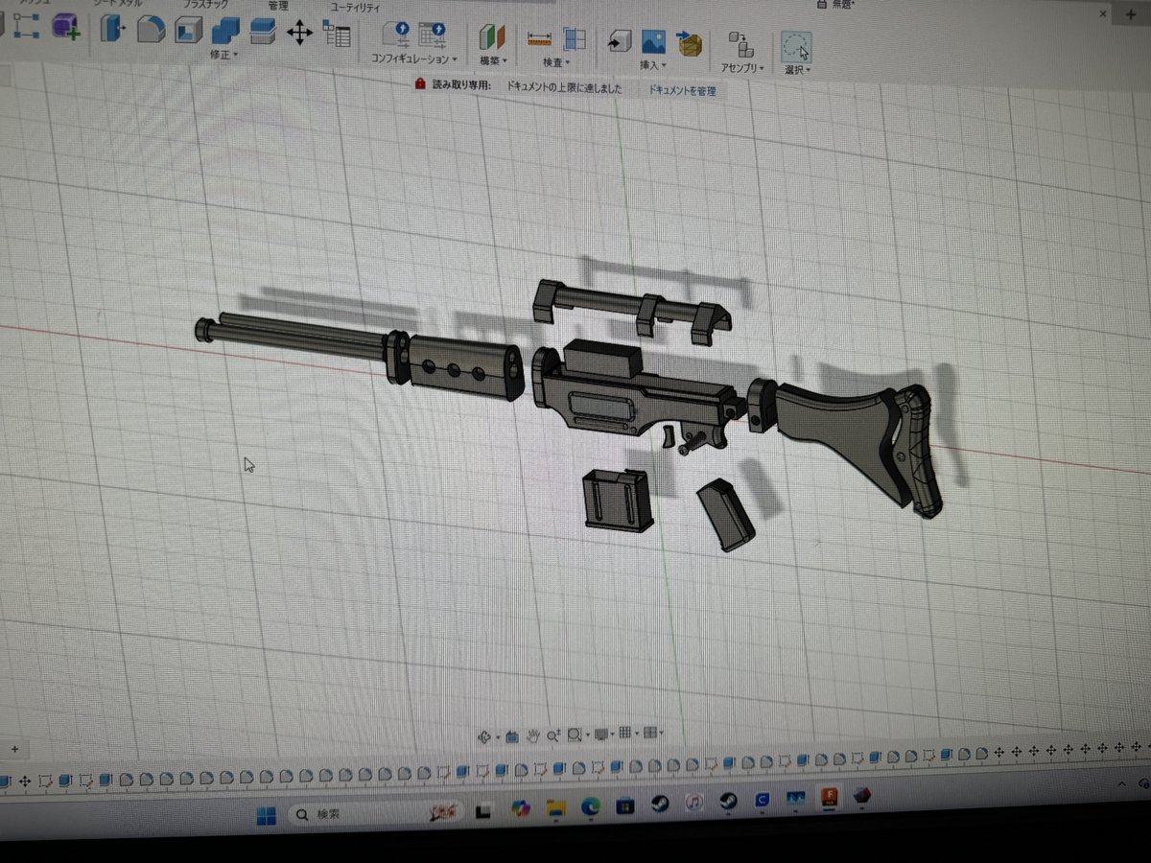Image resolution: width=1151 pixels, height=863 pixels.
Task: Switch to the プラスチック ribbon tab
Action: pyautogui.click(x=207, y=4)
